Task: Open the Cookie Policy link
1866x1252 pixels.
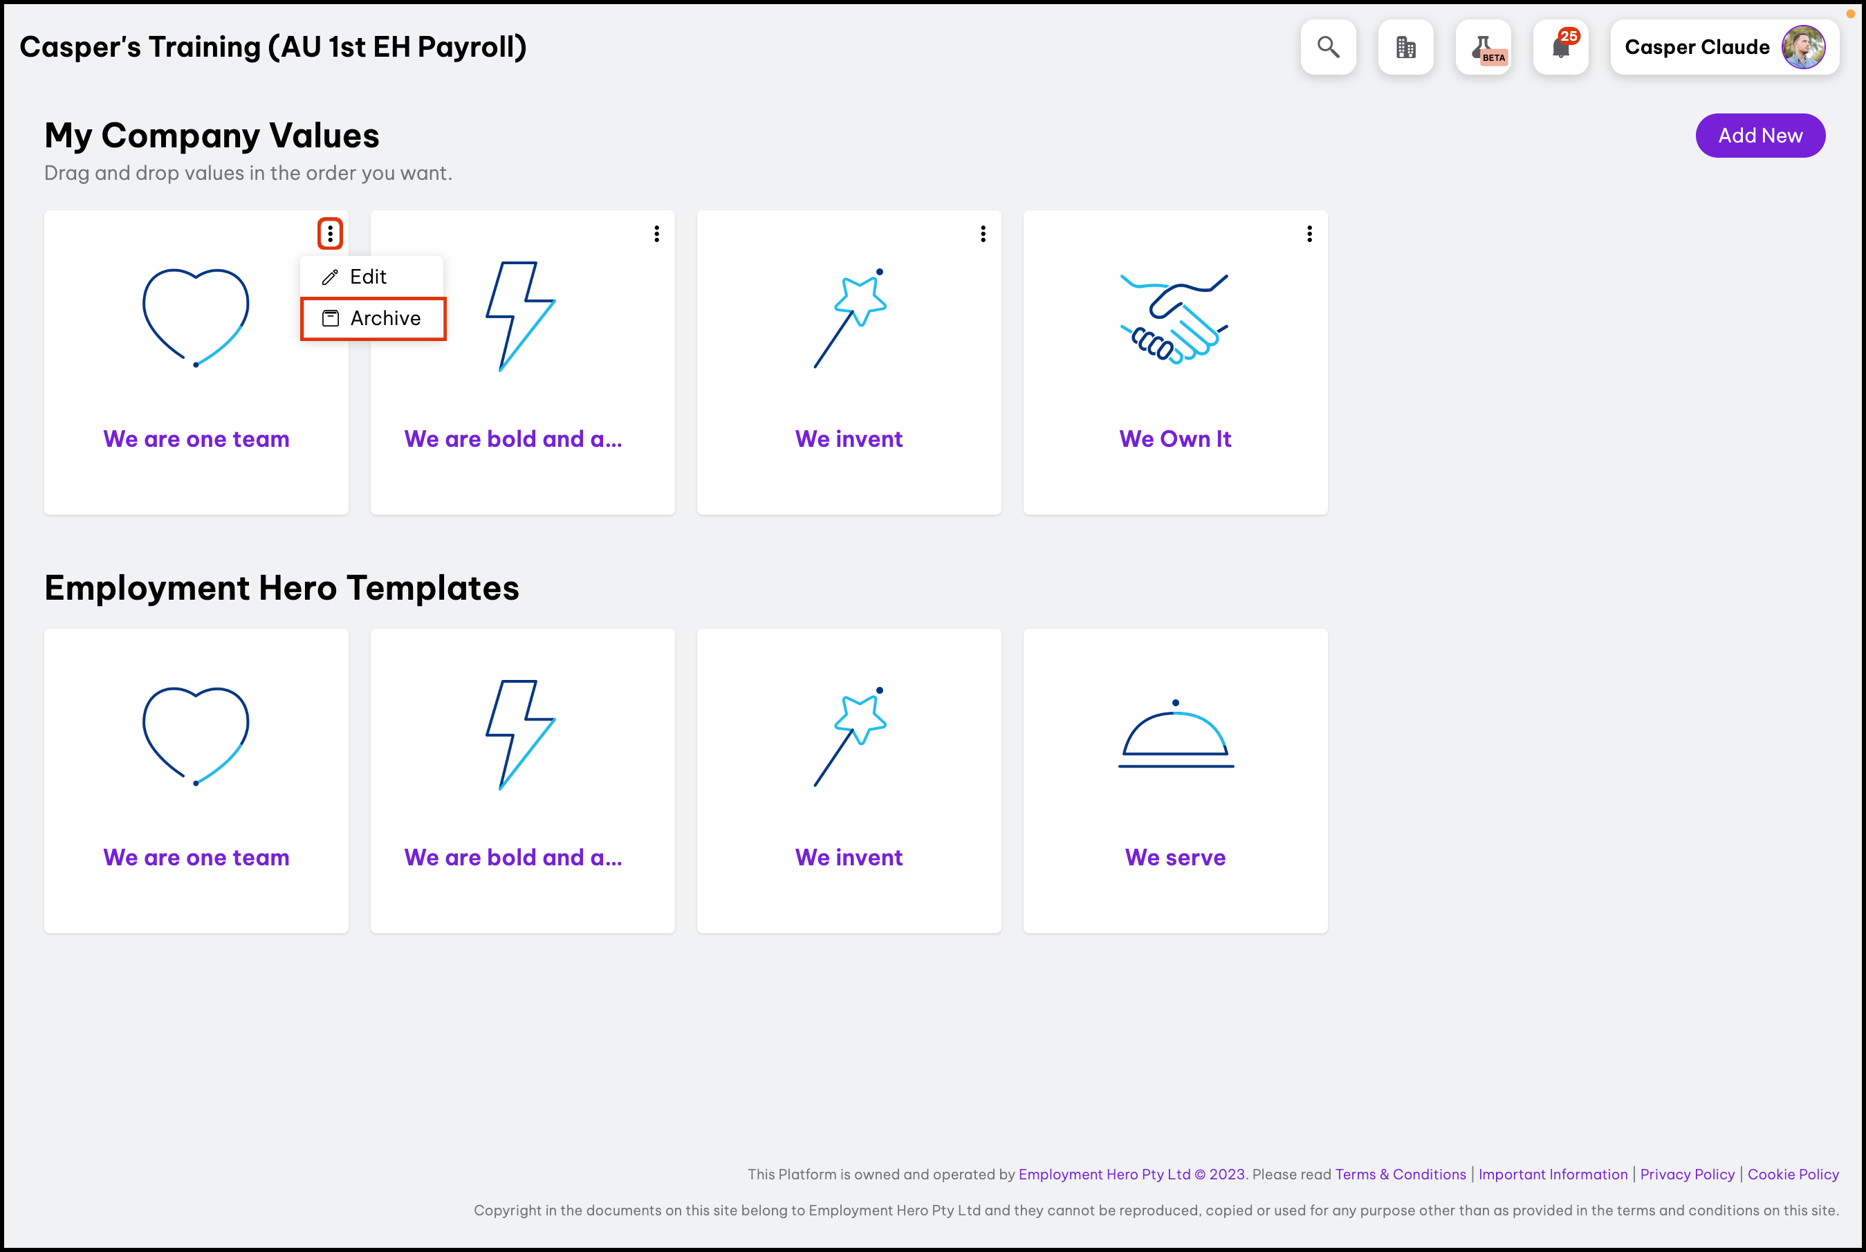Action: [1793, 1174]
